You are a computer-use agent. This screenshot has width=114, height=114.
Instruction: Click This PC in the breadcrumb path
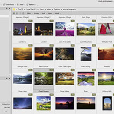click(x=20, y=9)
